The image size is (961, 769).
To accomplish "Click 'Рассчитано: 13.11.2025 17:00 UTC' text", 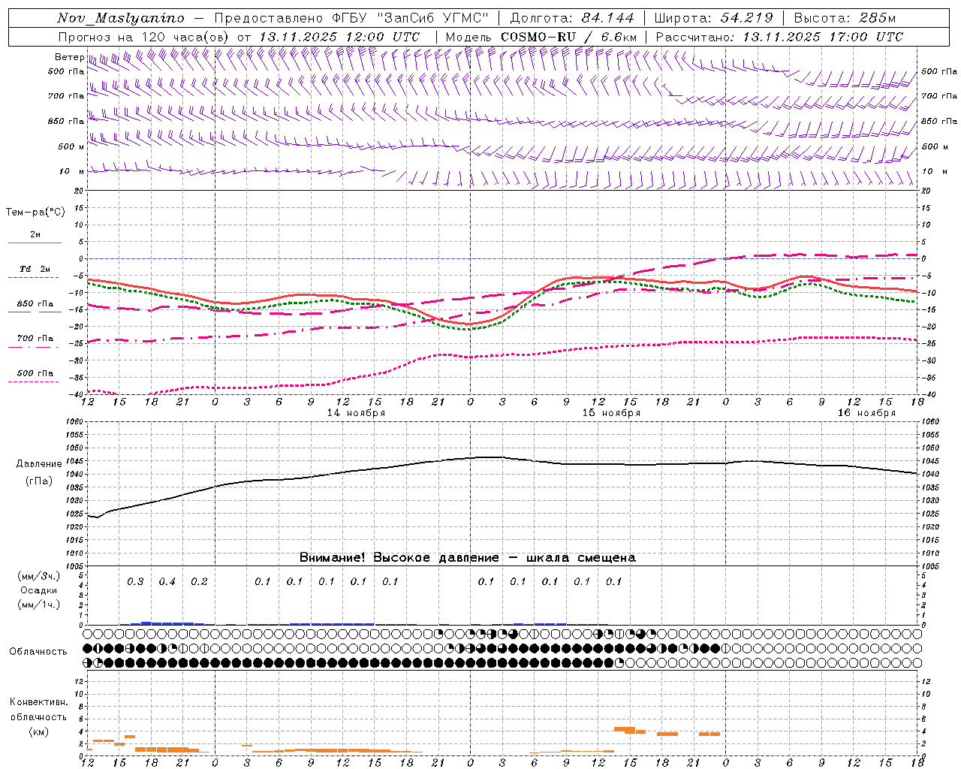I will [x=779, y=37].
